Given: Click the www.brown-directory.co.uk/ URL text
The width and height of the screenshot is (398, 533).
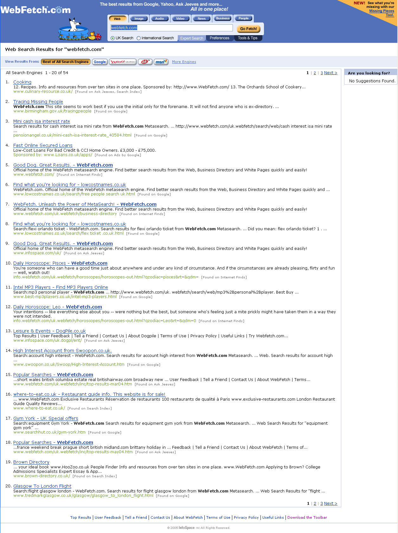Looking at the screenshot, I should (x=42, y=476).
